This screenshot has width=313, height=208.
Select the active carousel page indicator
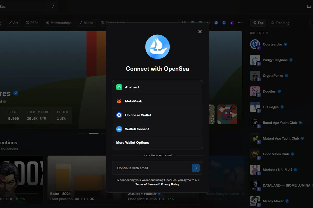(x=93, y=133)
